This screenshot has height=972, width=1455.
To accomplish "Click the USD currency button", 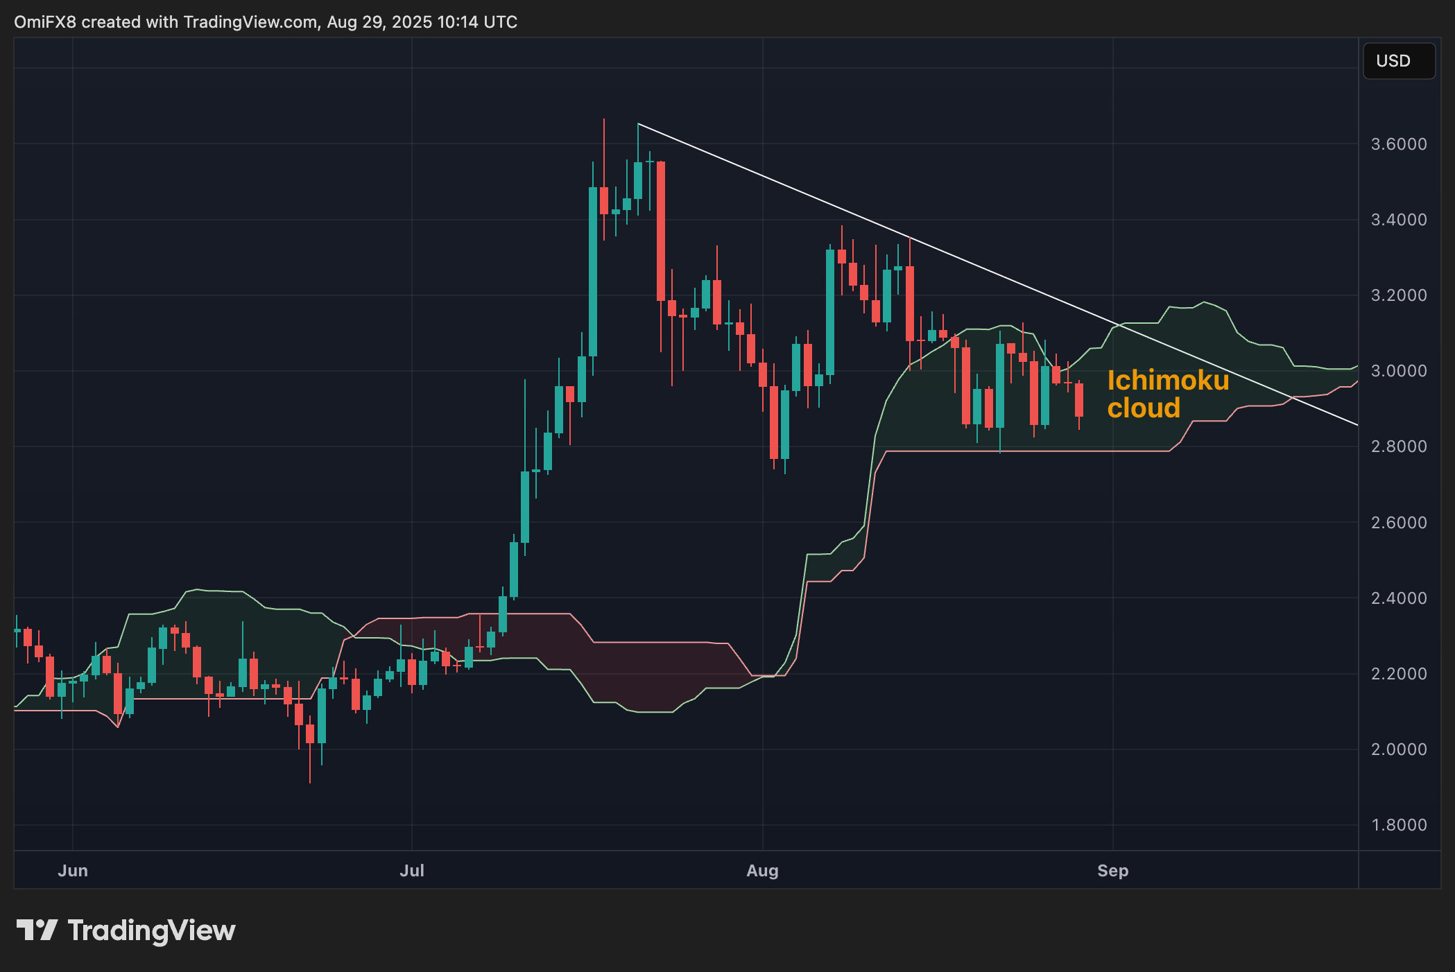I will tap(1398, 61).
